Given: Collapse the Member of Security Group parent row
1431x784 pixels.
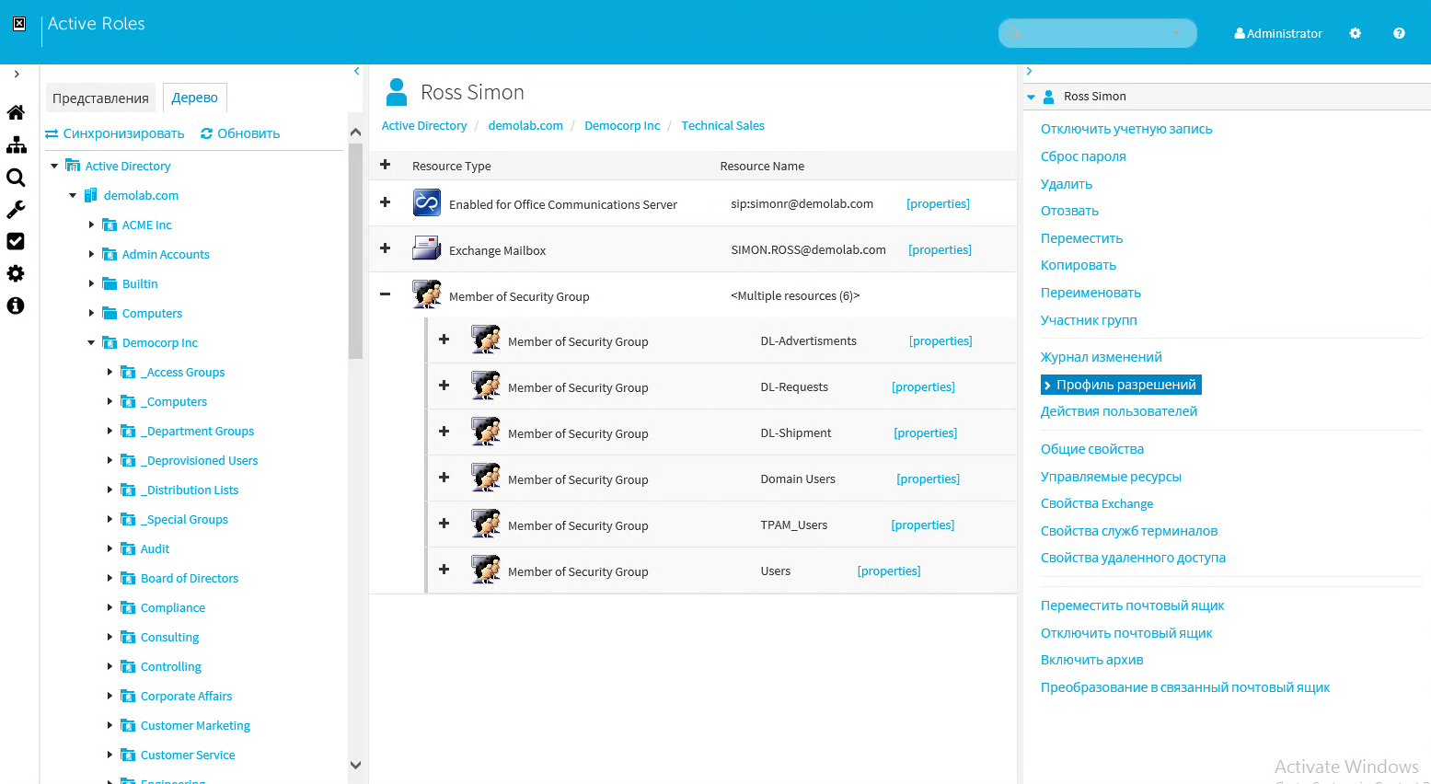Looking at the screenshot, I should click(x=386, y=294).
